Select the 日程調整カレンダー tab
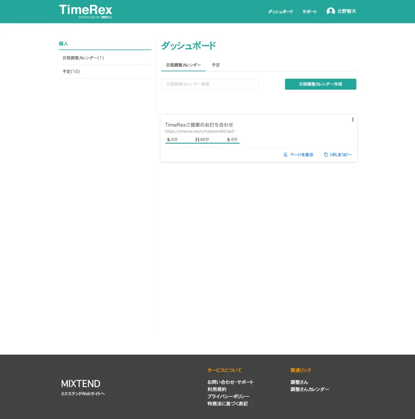Viewport: 415px width, 419px height. (183, 65)
